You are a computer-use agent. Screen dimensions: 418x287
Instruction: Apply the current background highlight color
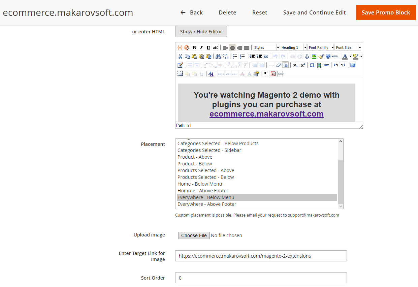(356, 56)
